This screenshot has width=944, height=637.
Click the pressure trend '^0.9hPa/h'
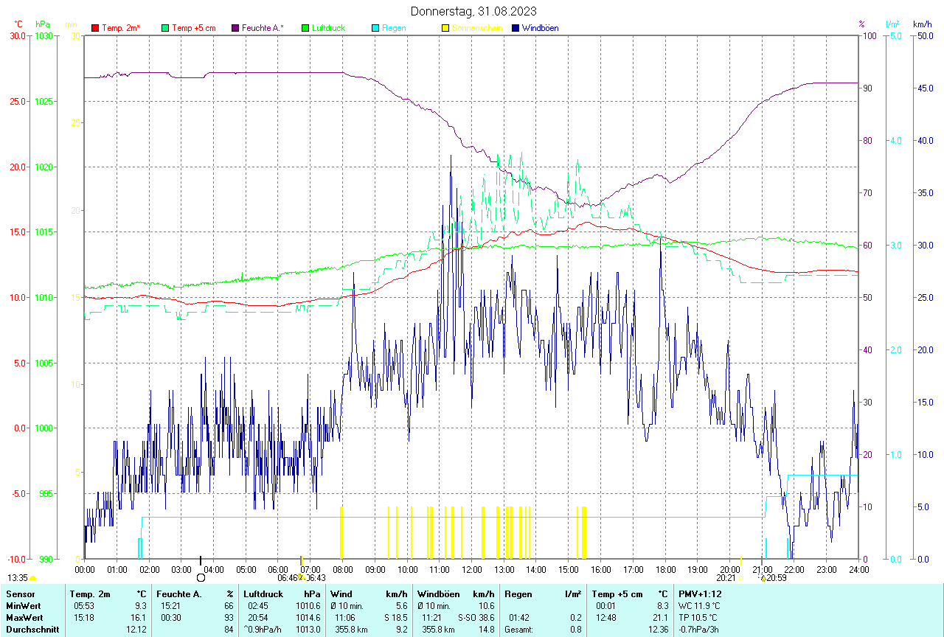coord(263,630)
